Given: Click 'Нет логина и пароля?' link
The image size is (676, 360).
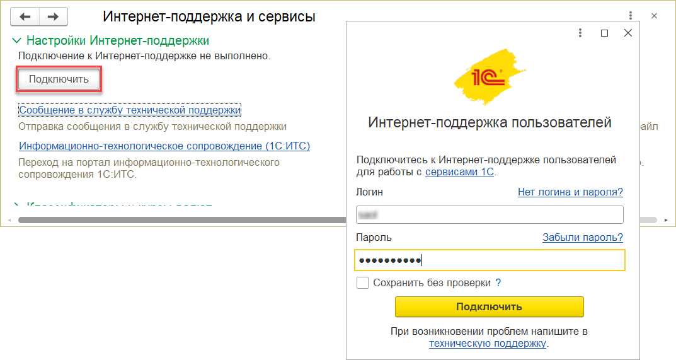Looking at the screenshot, I should 570,192.
